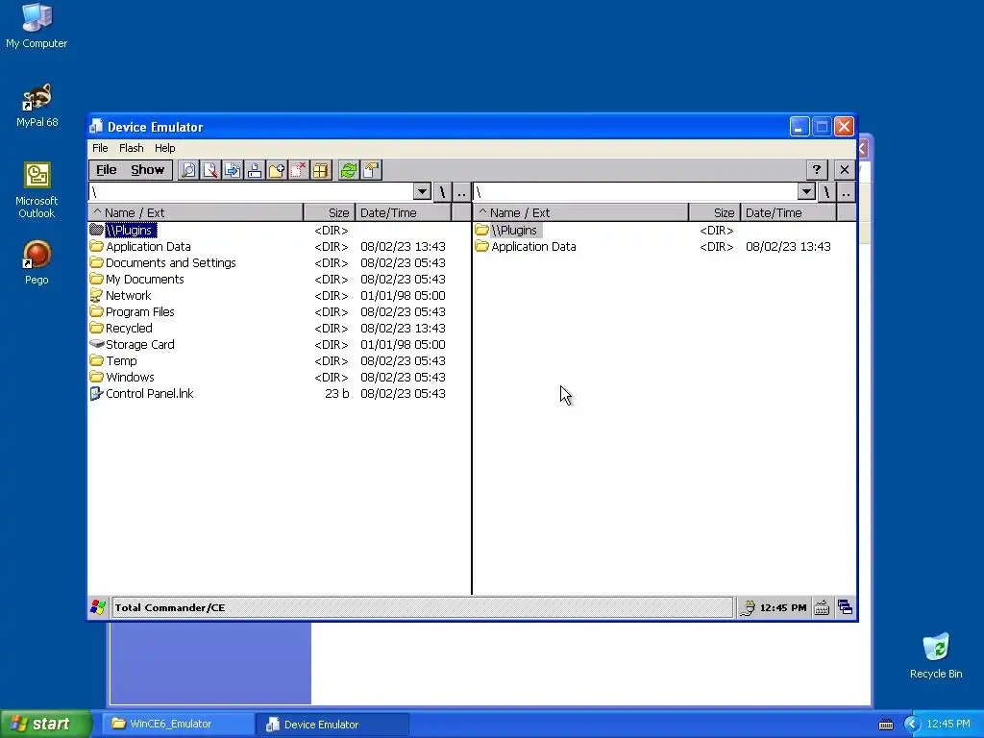Click the Windows XP start button
Screen dimensions: 984x738
[45, 725]
